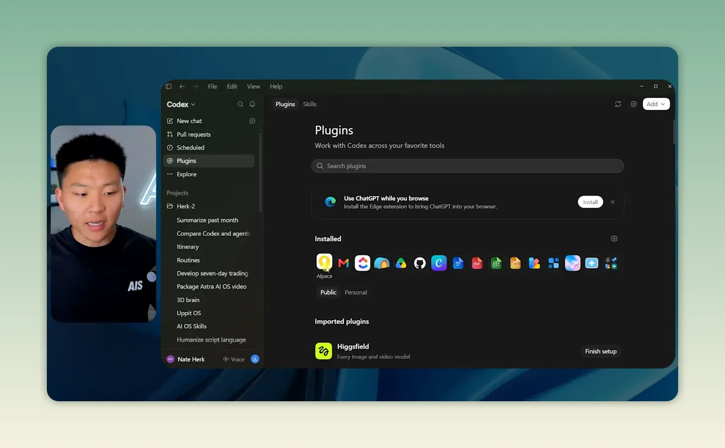Collapse the Herk-2 project folder
725x448 pixels.
[170, 206]
